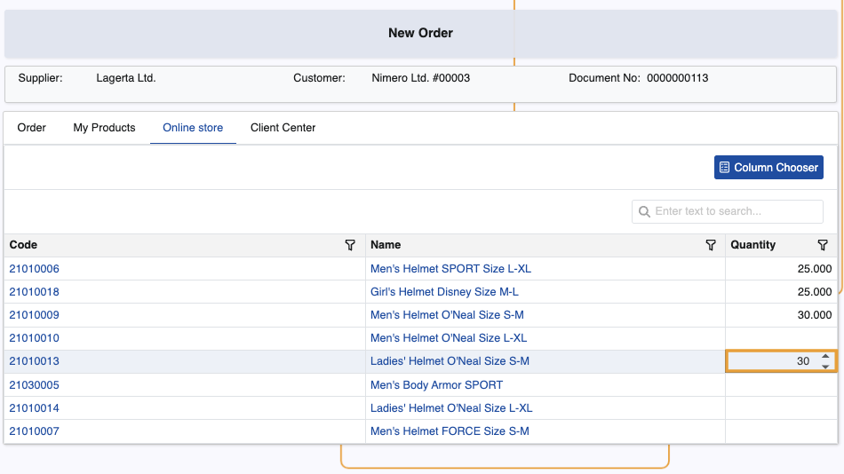Decrease quantity with the down spinner arrow
The width and height of the screenshot is (844, 474).
pos(825,367)
